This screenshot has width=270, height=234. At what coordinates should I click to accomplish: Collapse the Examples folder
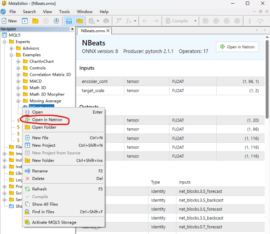point(12,55)
